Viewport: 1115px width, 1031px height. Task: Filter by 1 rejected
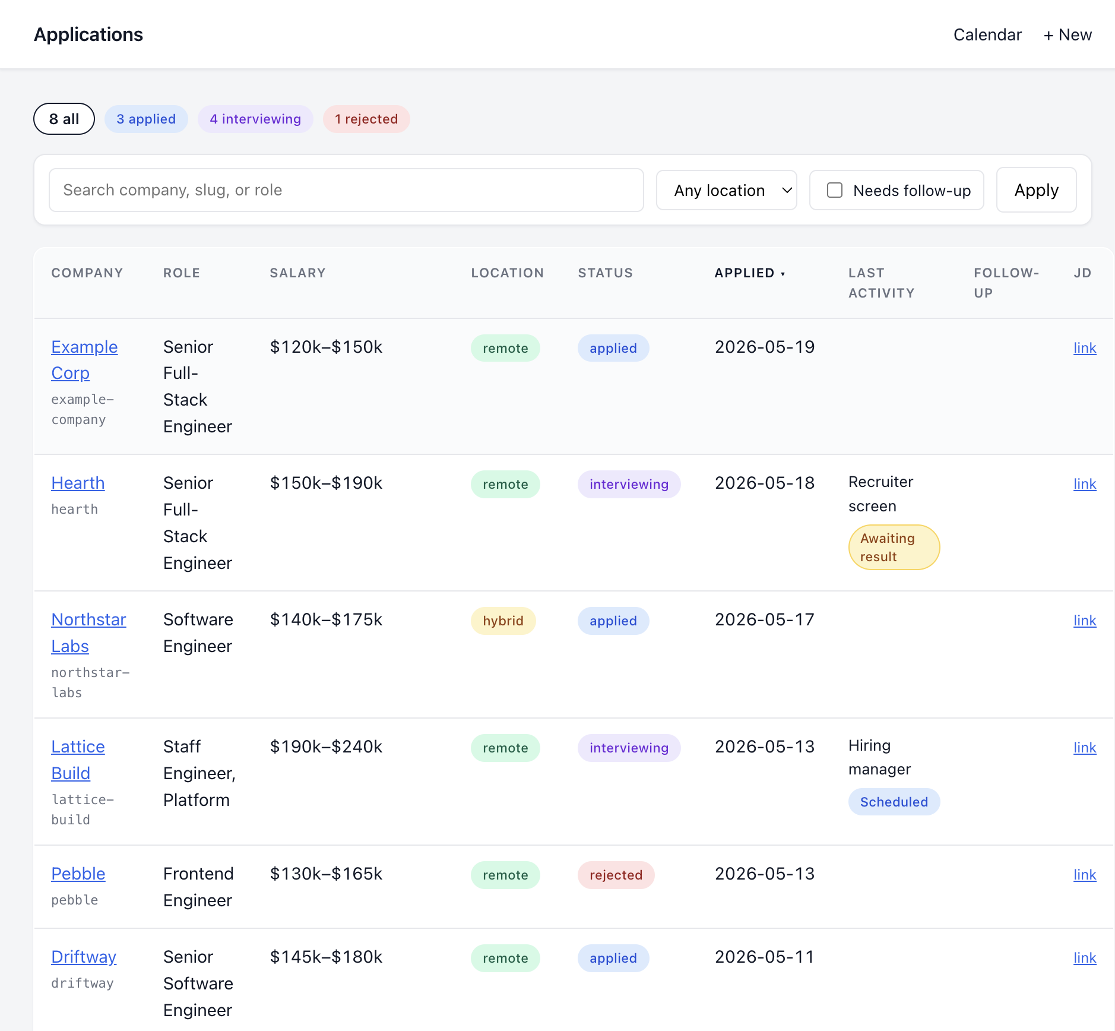coord(366,119)
